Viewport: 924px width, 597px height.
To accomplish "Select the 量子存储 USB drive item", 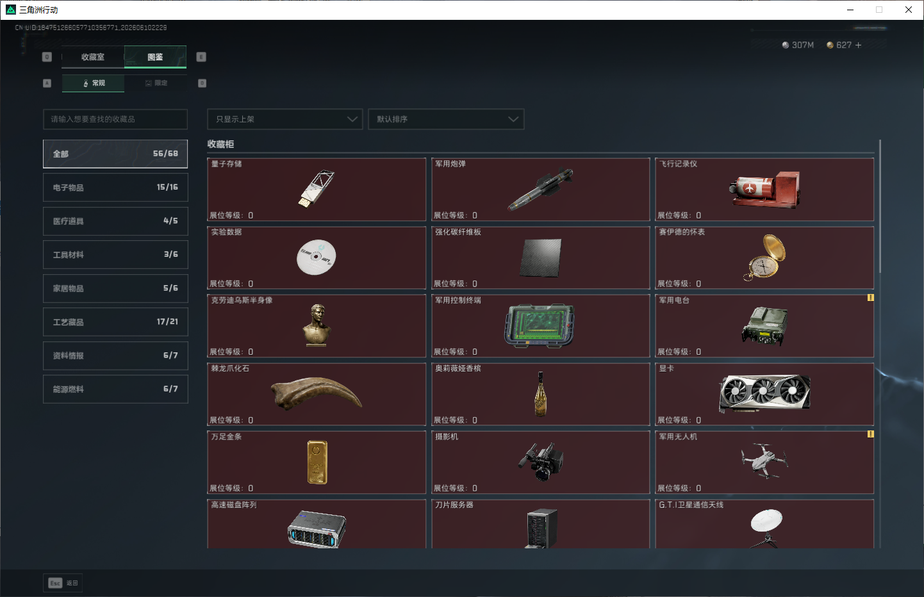I will pyautogui.click(x=317, y=190).
